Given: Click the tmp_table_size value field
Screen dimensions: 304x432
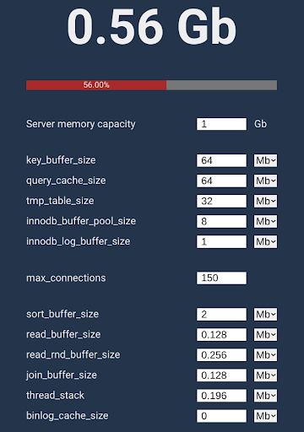Looking at the screenshot, I should point(221,201).
